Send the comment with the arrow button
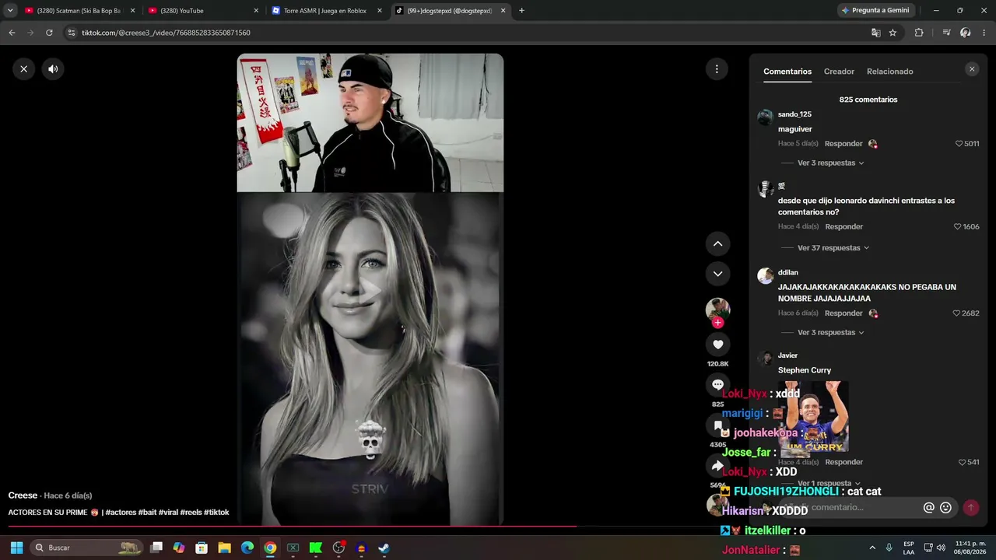This screenshot has width=996, height=560. click(x=970, y=508)
